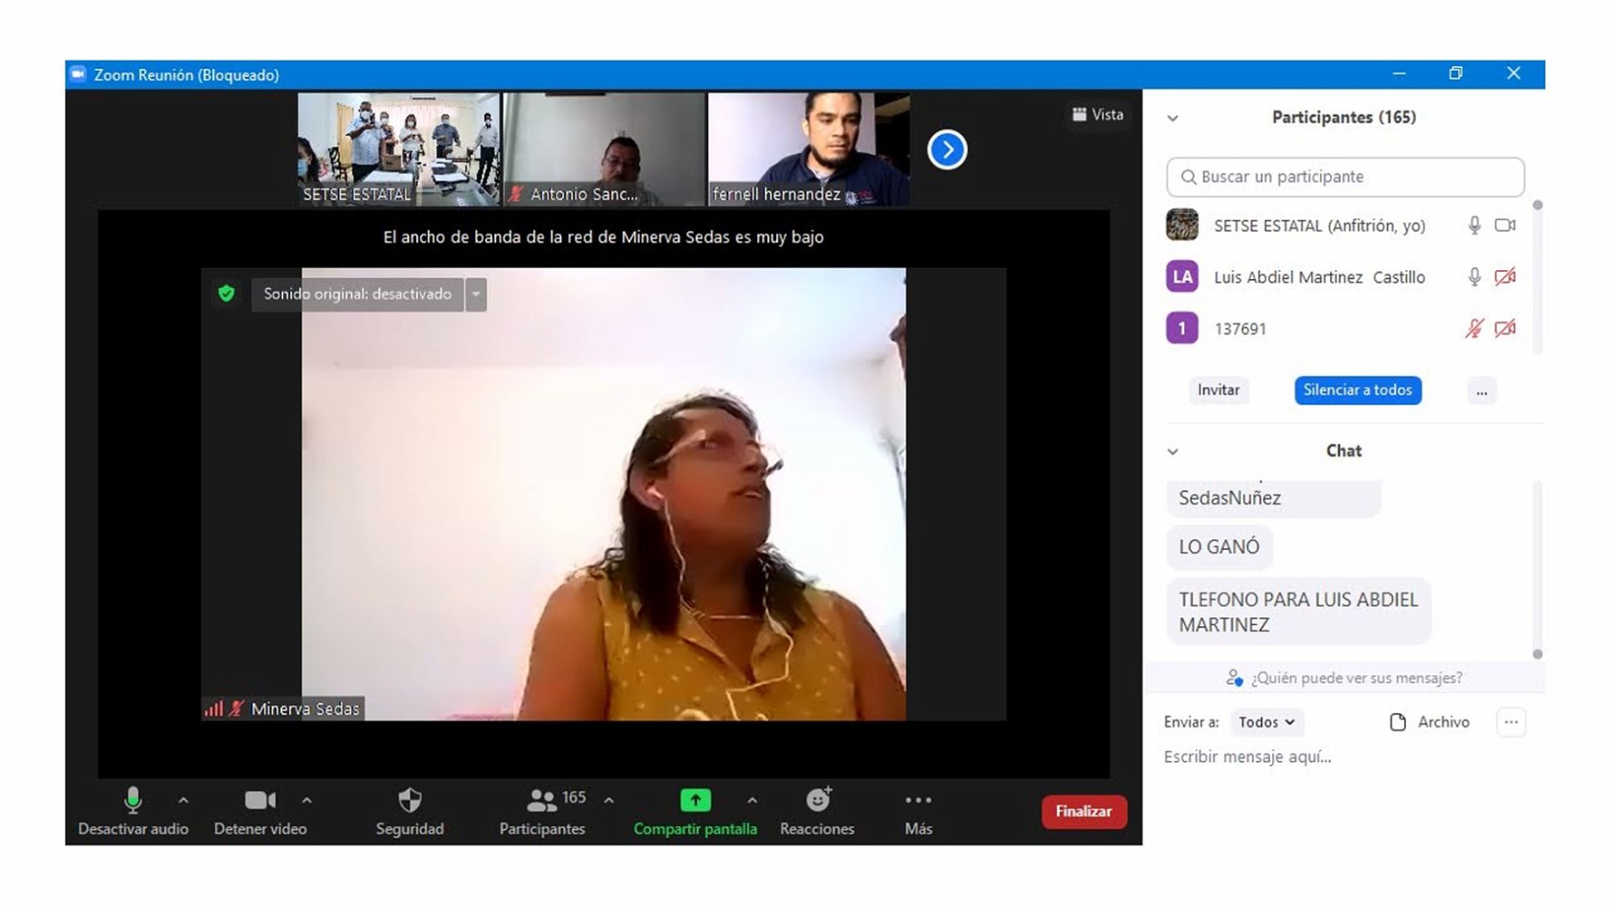
Task: Minimize the Zoom Reunión window
Action: pos(1399,73)
